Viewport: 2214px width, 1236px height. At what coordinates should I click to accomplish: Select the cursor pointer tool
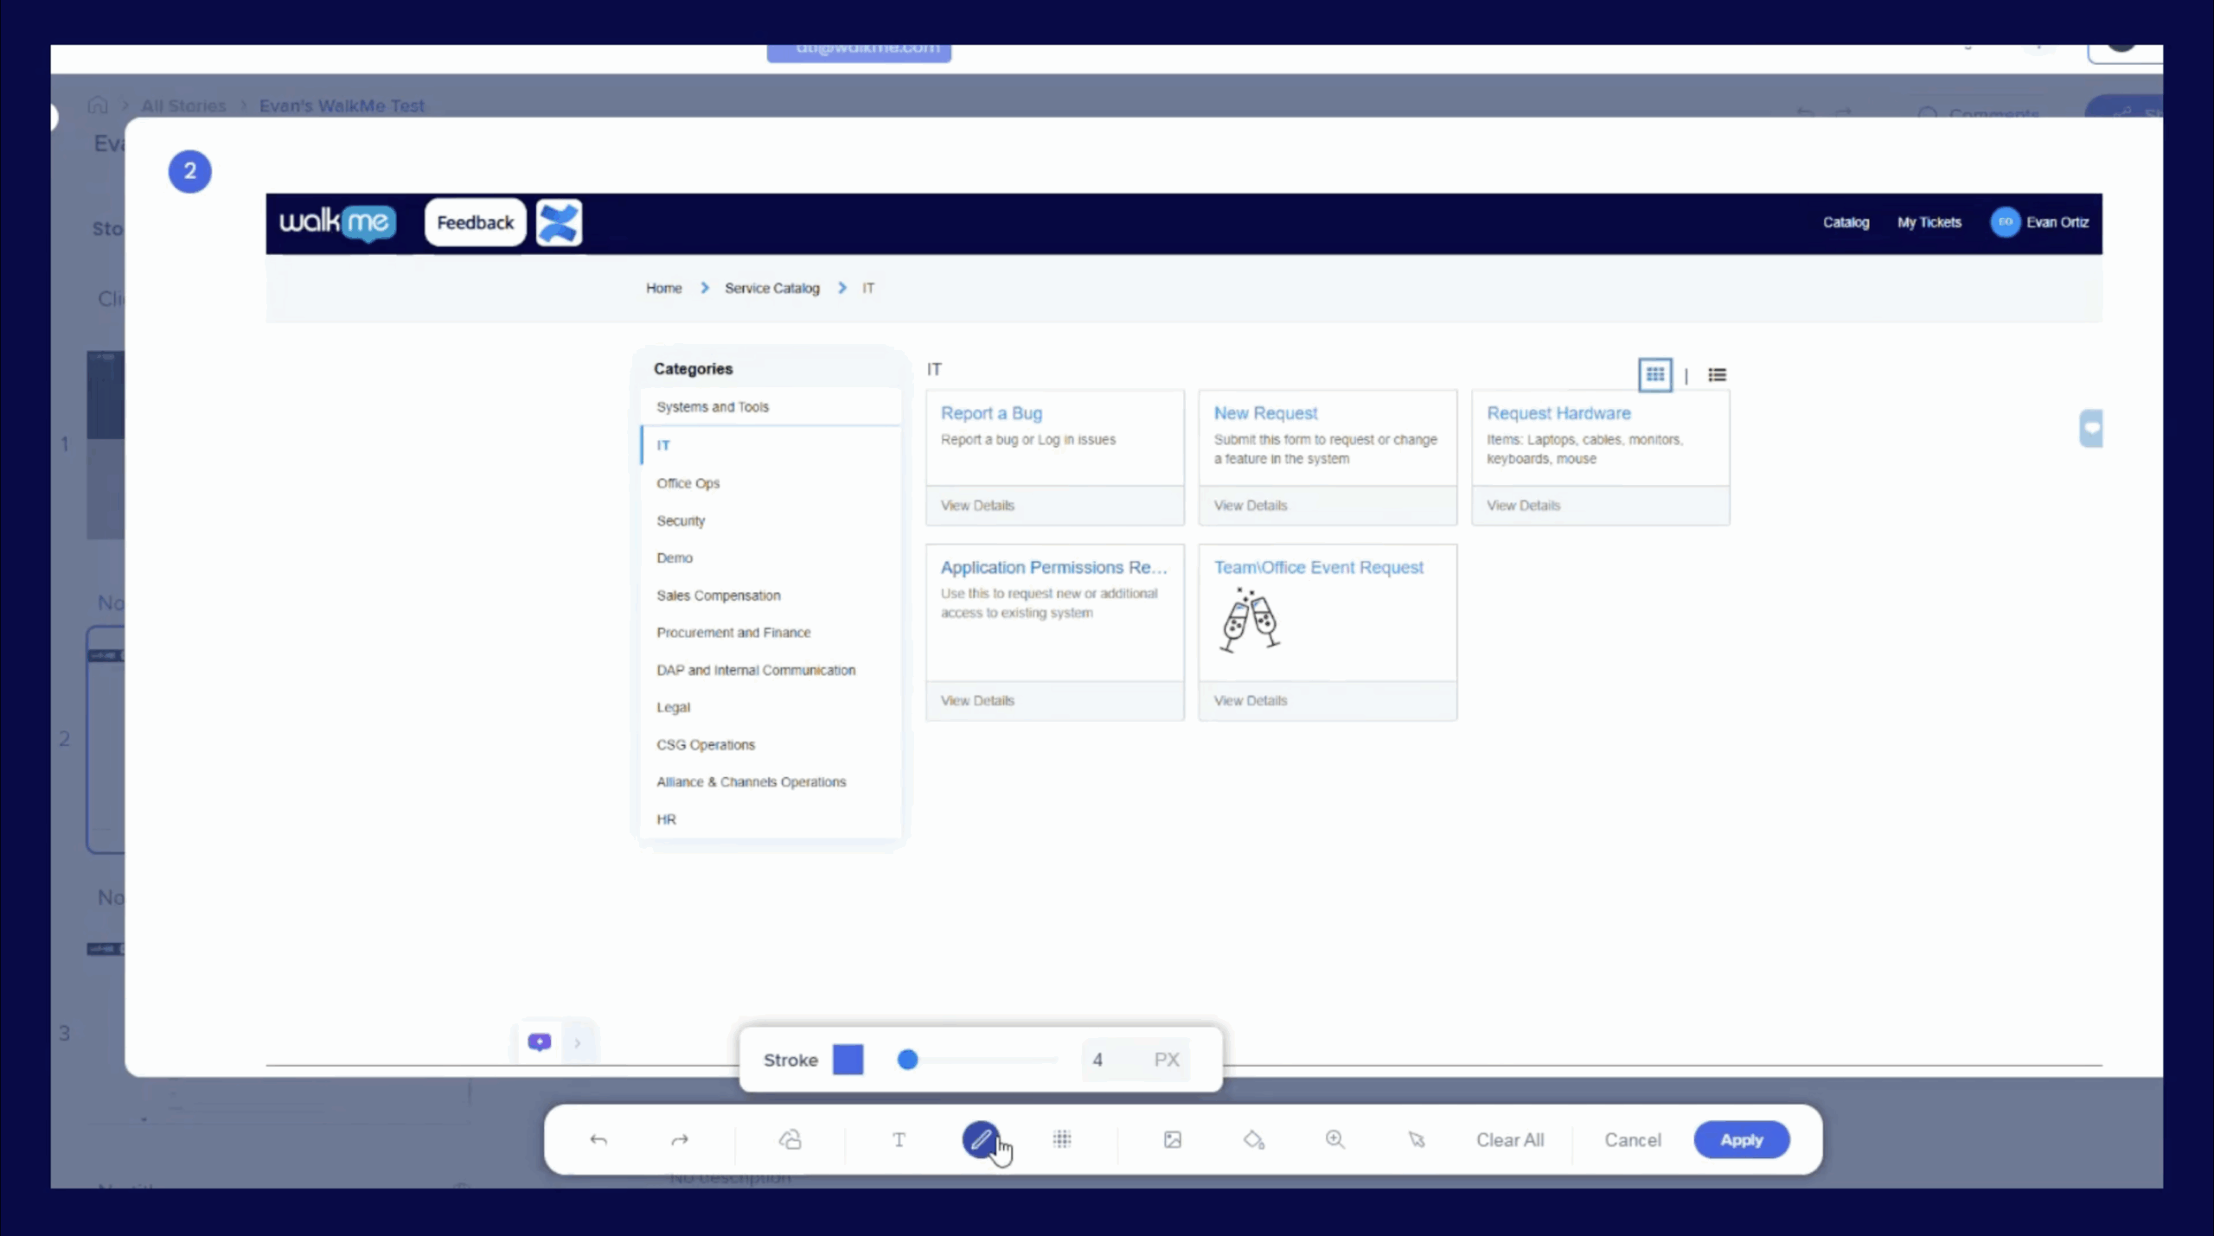coord(1416,1140)
